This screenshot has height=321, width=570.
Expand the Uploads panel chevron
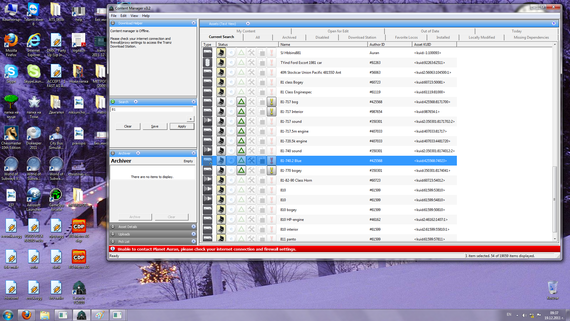[194, 234]
